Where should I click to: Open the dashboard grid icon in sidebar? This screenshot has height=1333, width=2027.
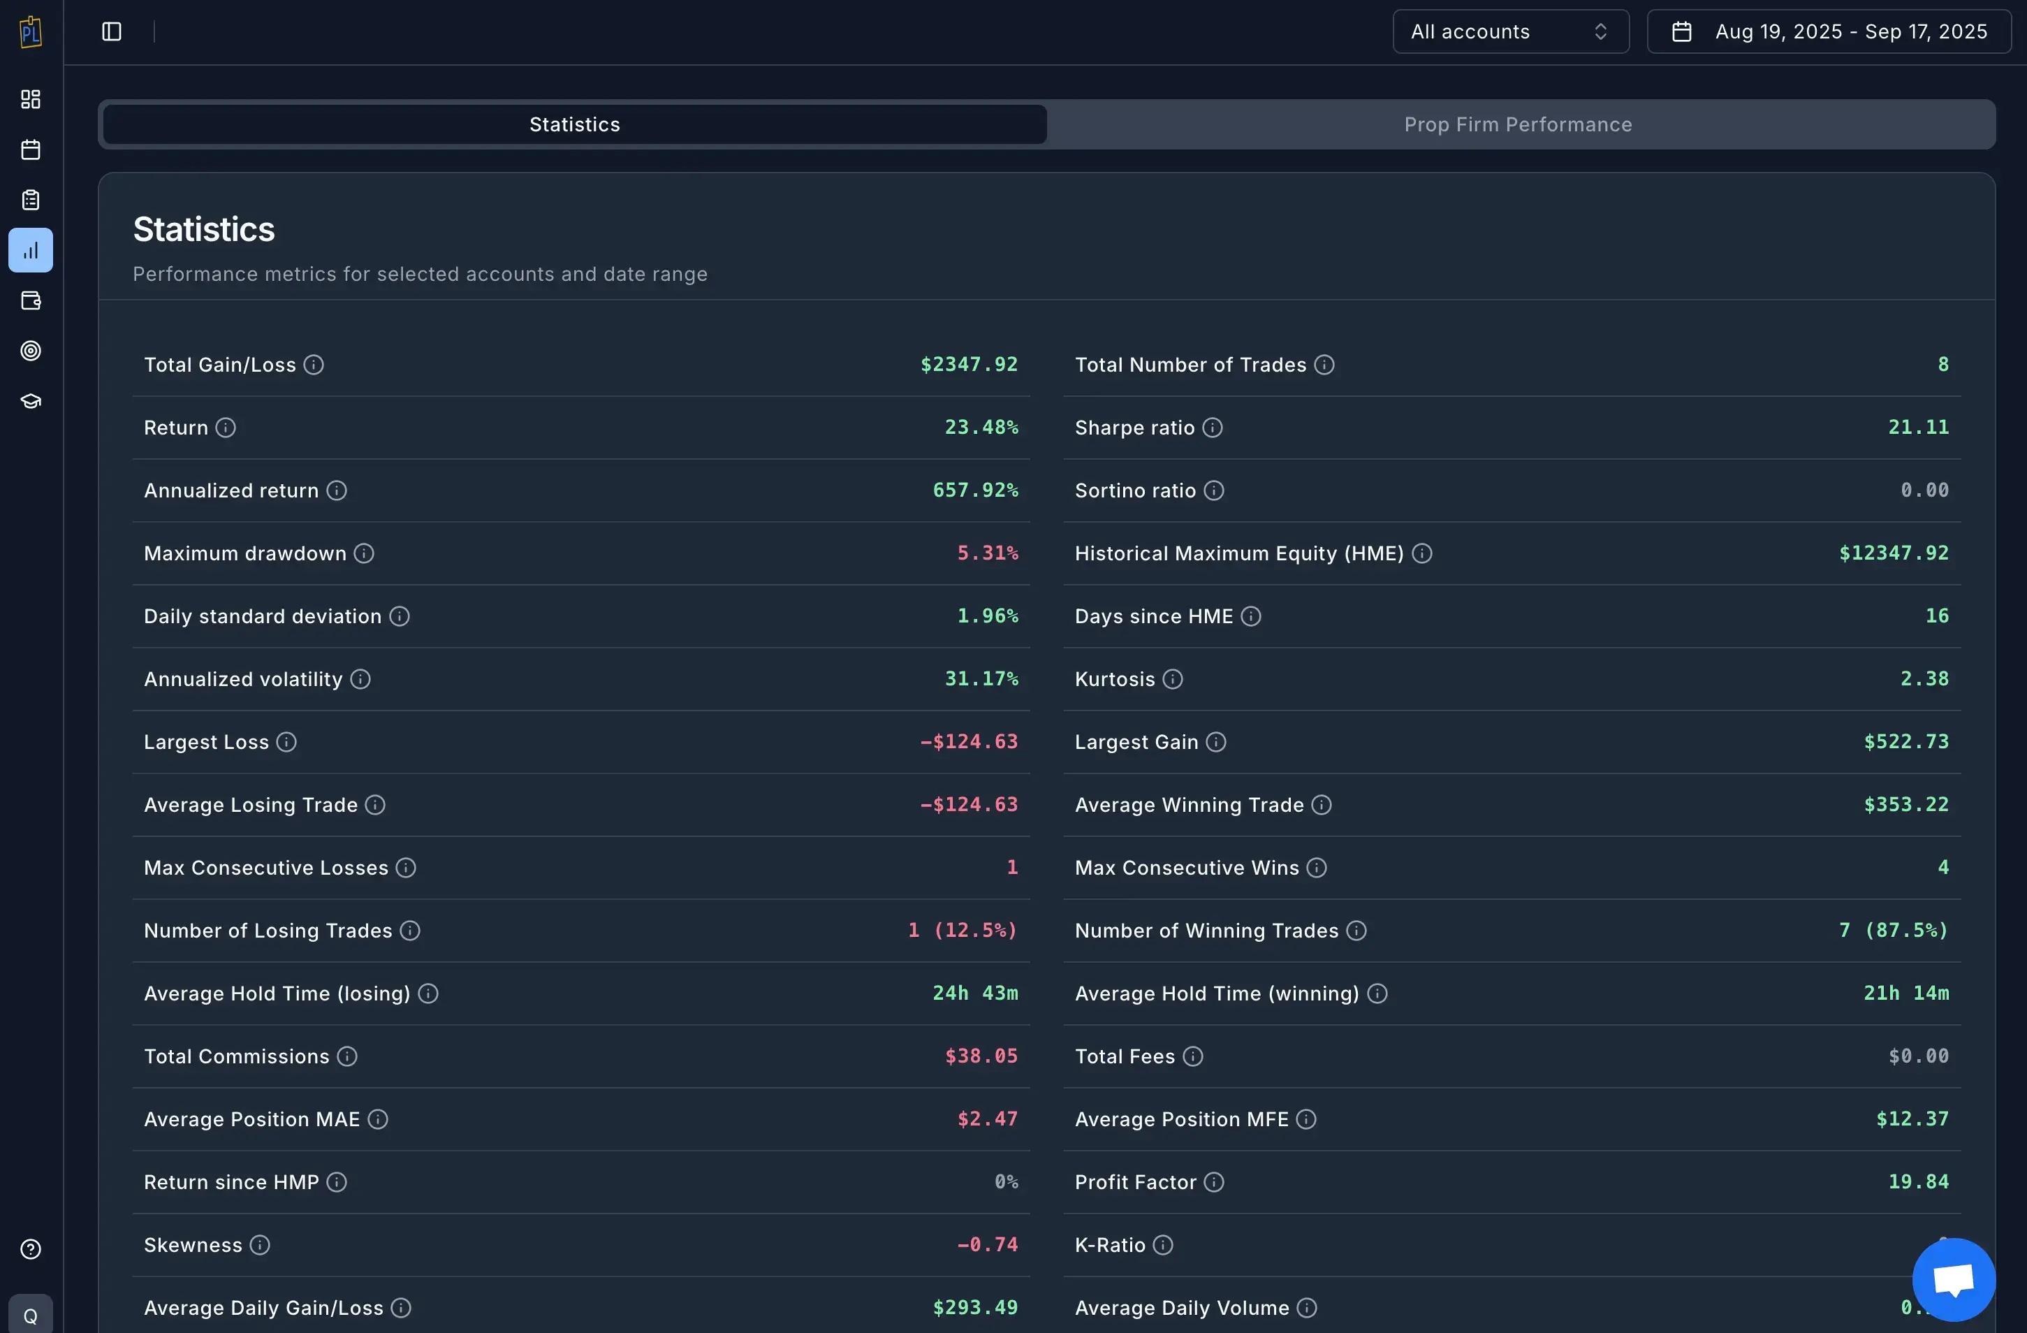click(31, 99)
